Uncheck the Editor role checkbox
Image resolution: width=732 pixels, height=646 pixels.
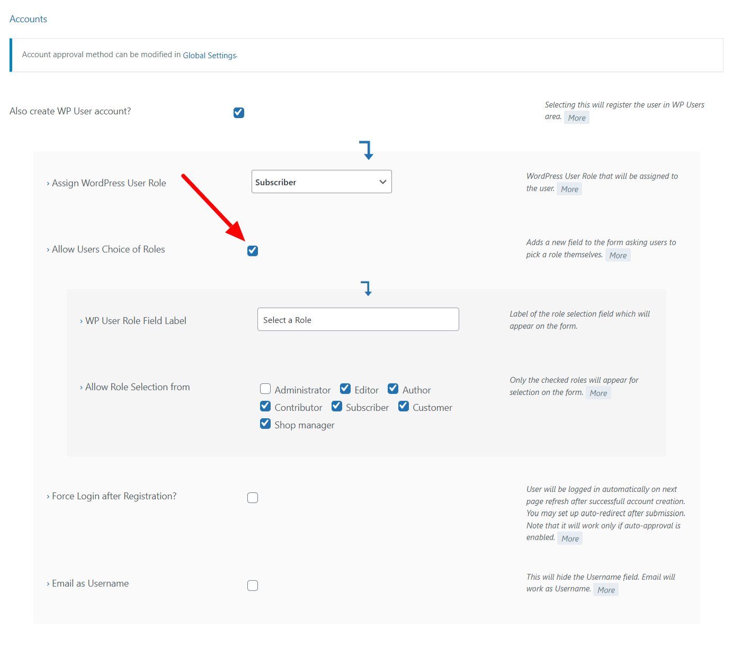345,389
